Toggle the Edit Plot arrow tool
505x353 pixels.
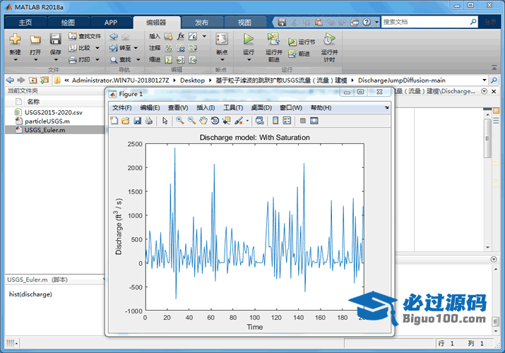[165, 121]
